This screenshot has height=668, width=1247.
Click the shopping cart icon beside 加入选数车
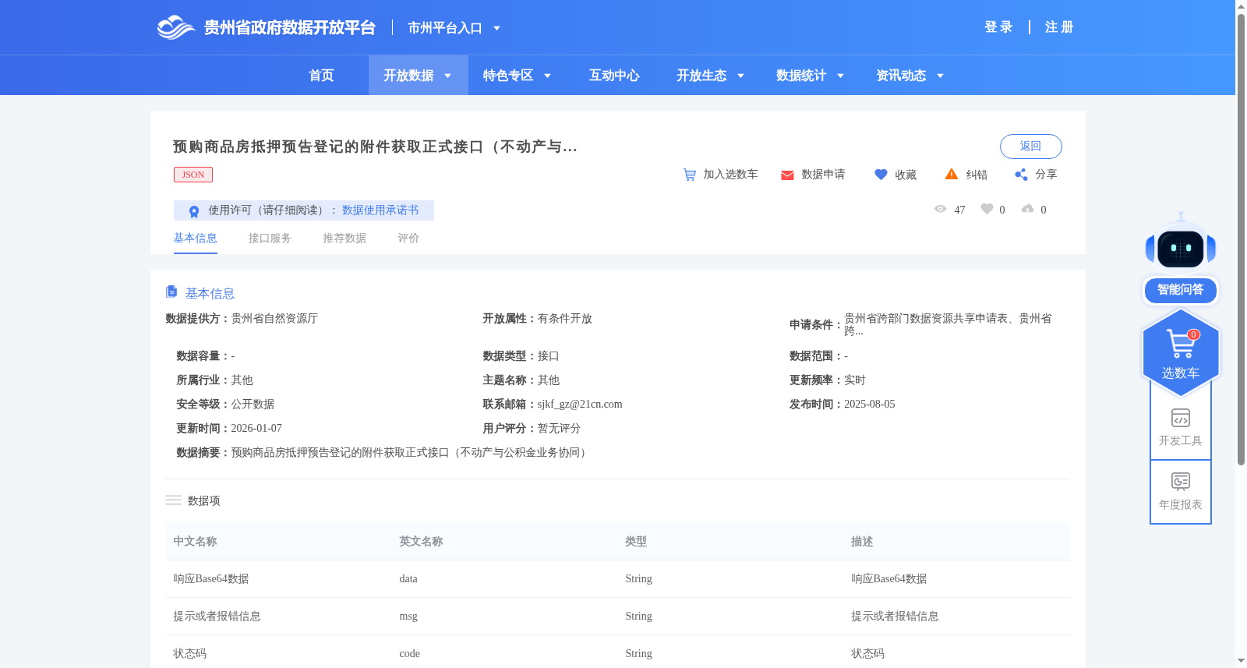pyautogui.click(x=690, y=175)
